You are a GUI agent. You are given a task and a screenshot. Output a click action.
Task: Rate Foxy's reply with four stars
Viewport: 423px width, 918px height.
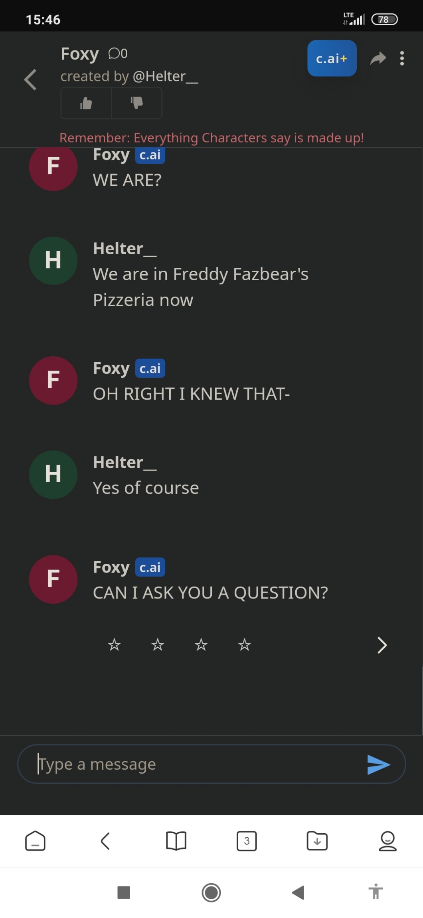[244, 645]
